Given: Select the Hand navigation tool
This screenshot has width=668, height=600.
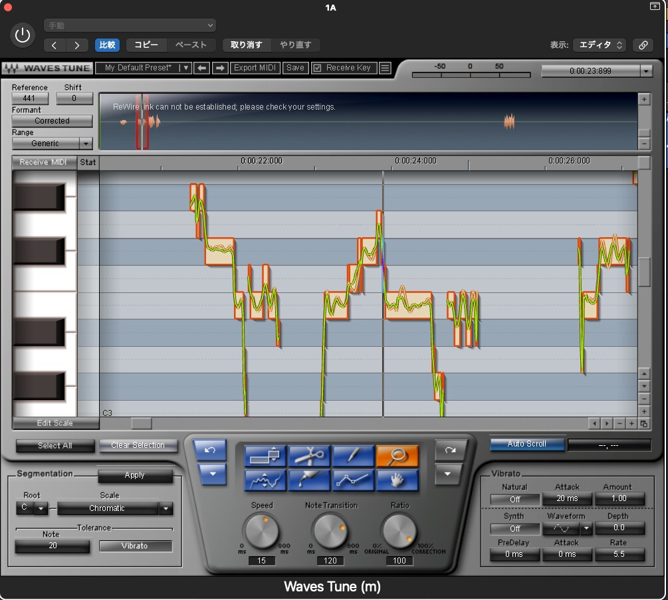Looking at the screenshot, I should 397,480.
